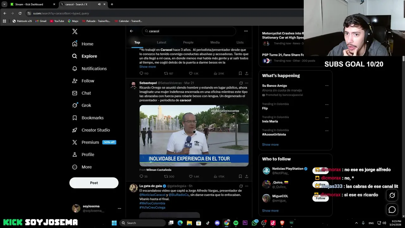Focus the caracol search field
Viewport: 405px width, 228px height.
tap(189, 31)
